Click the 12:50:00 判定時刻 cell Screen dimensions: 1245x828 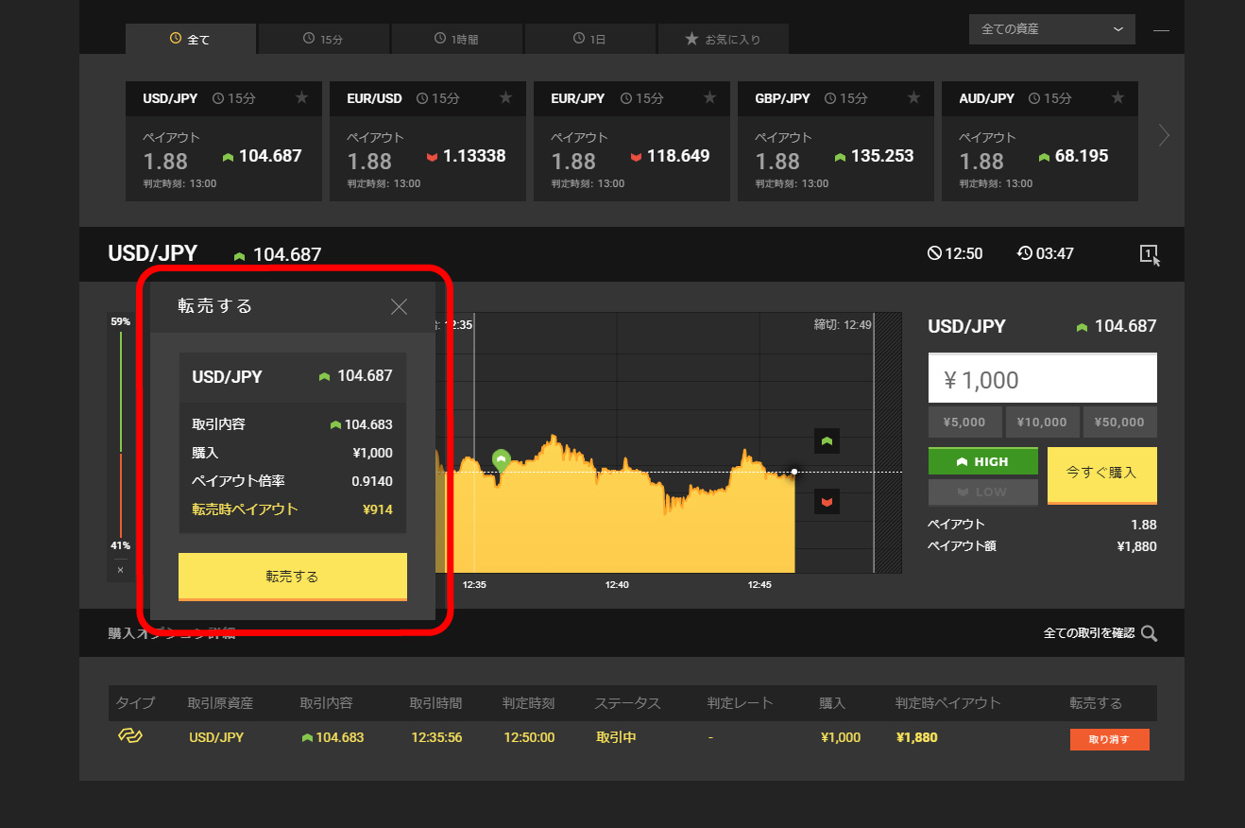pos(529,737)
